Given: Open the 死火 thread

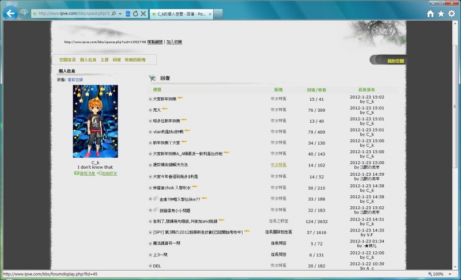Looking at the screenshot, I should click(157, 110).
